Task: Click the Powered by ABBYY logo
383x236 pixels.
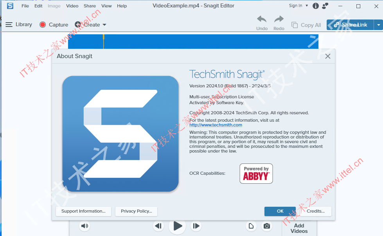Action: click(256, 174)
